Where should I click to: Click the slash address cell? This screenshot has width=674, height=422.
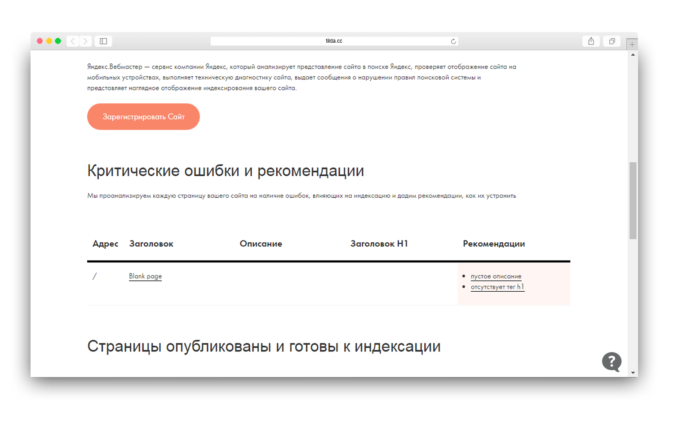tap(94, 276)
